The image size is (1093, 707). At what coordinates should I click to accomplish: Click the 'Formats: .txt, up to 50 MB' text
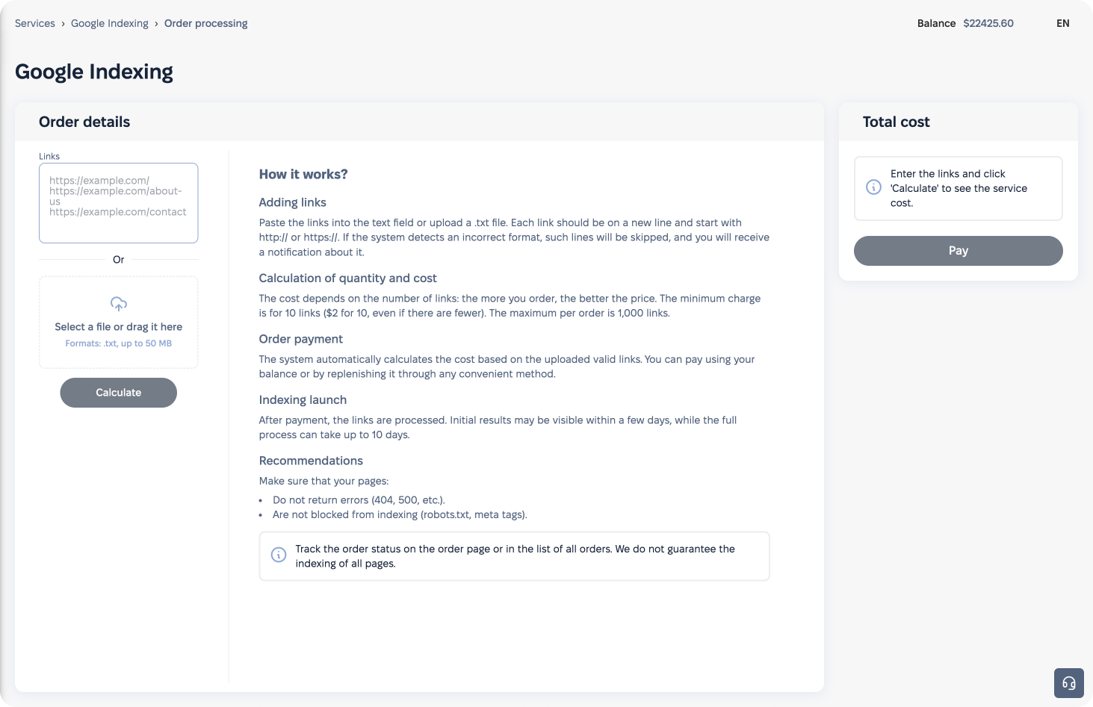[118, 343]
